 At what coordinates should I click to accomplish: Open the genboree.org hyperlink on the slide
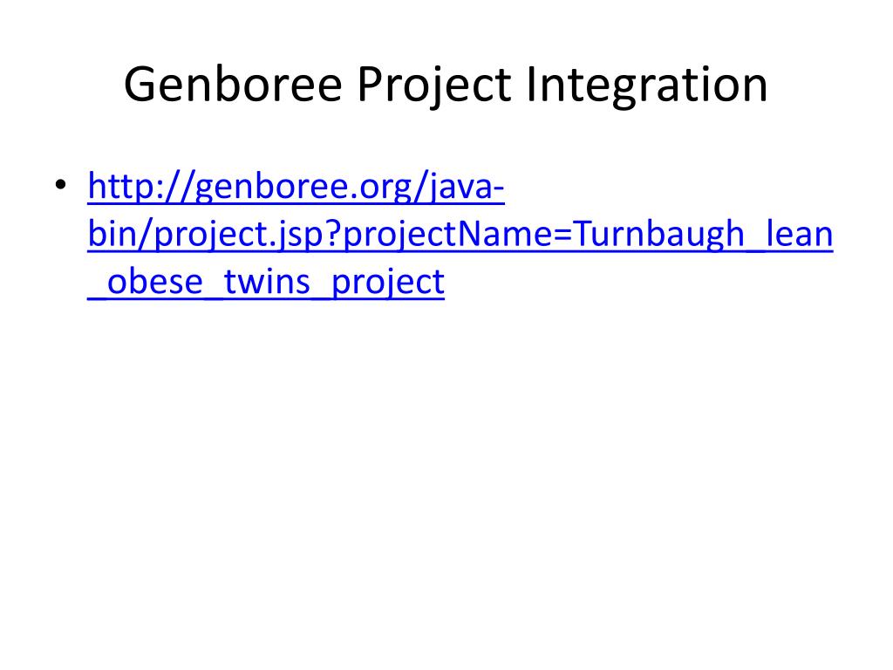pos(460,234)
